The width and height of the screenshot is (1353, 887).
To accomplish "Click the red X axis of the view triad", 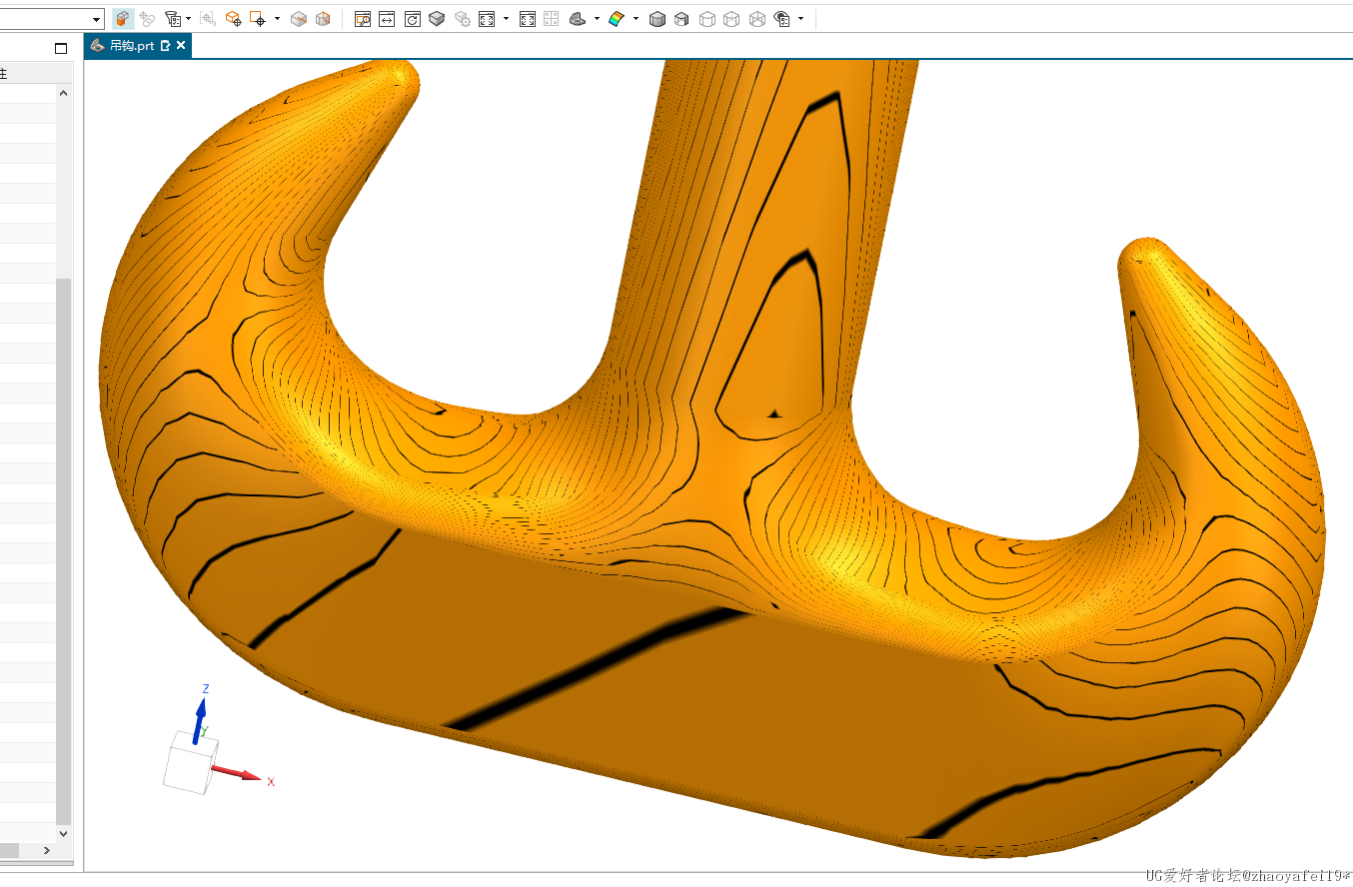I will (238, 774).
